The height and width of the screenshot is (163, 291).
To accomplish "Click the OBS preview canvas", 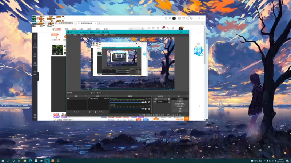I will click(128, 64).
